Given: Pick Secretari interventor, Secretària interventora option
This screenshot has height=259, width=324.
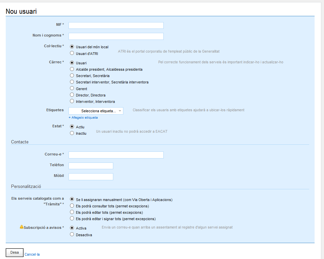Looking at the screenshot, I should point(72,82).
